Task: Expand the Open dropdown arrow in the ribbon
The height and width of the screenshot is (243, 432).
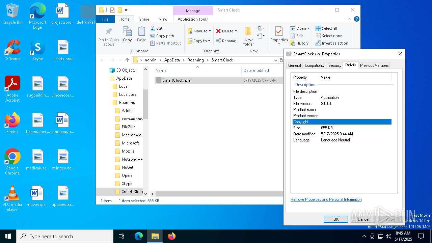Action: (308, 28)
